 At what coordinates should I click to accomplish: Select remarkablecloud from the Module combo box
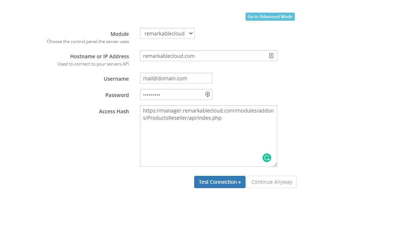pos(167,33)
